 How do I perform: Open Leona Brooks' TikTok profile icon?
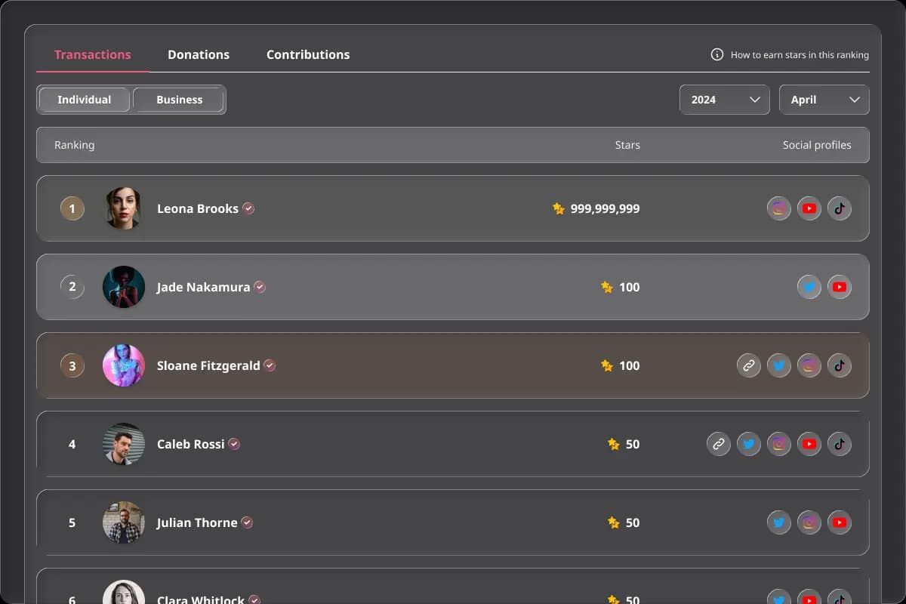click(839, 208)
